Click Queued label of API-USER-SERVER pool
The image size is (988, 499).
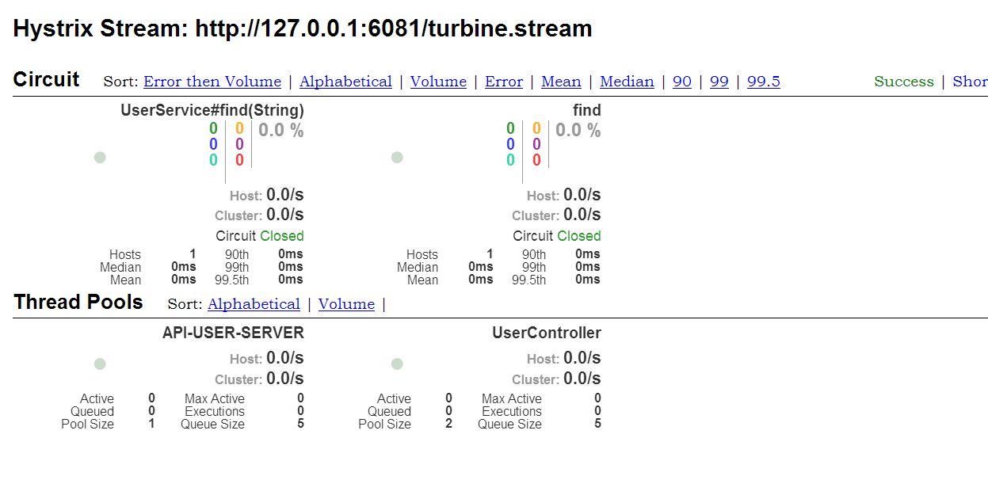(x=92, y=411)
